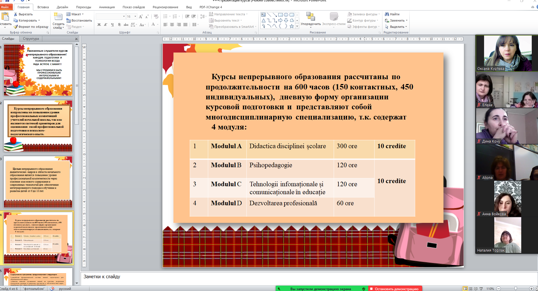
Task: Toggle underline formatting (Ч)
Action: click(x=112, y=25)
